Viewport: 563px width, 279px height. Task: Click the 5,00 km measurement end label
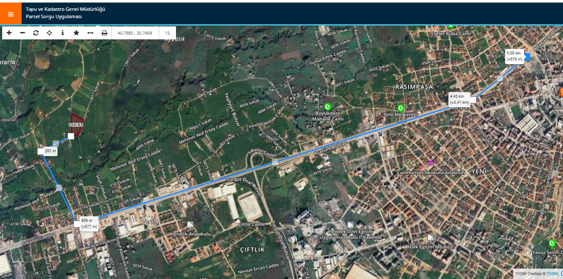pyautogui.click(x=515, y=56)
